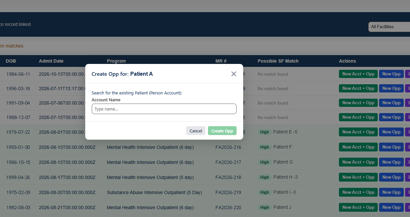
Task: Select match name Patient G
Action: (x=283, y=162)
